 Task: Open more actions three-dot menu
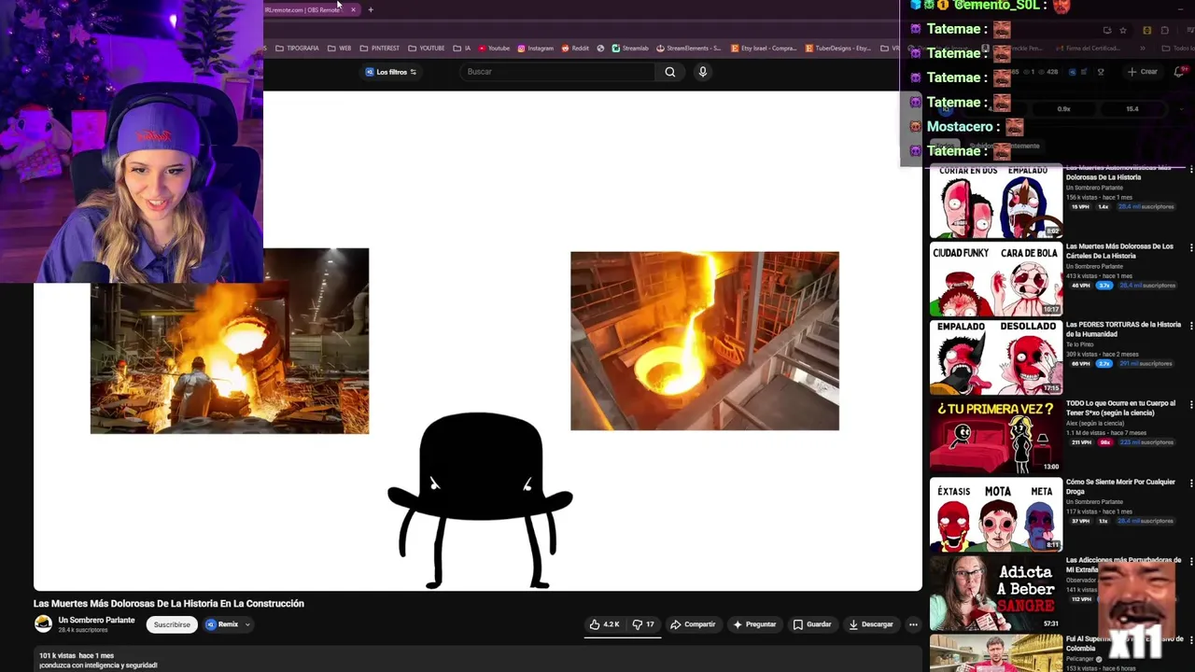pos(913,624)
